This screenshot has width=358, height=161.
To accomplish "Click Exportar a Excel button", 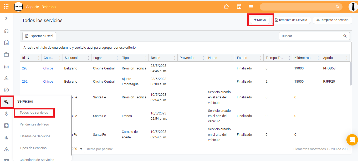I will (x=39, y=36).
